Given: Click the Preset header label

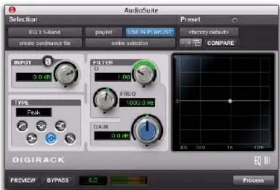Looking at the screenshot, I should 191,19.
